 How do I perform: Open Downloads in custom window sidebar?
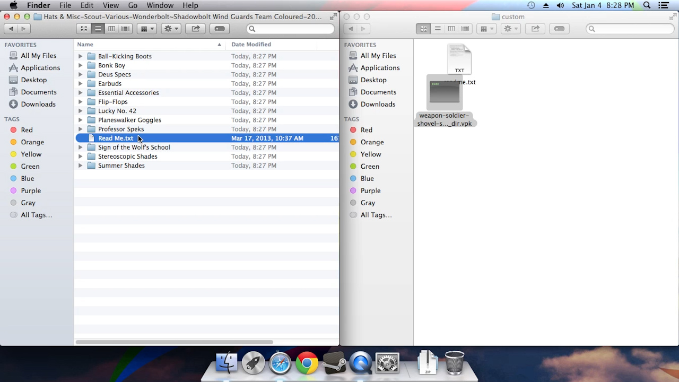click(378, 105)
